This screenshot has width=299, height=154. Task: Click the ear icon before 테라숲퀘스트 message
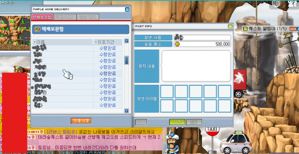[33, 137]
